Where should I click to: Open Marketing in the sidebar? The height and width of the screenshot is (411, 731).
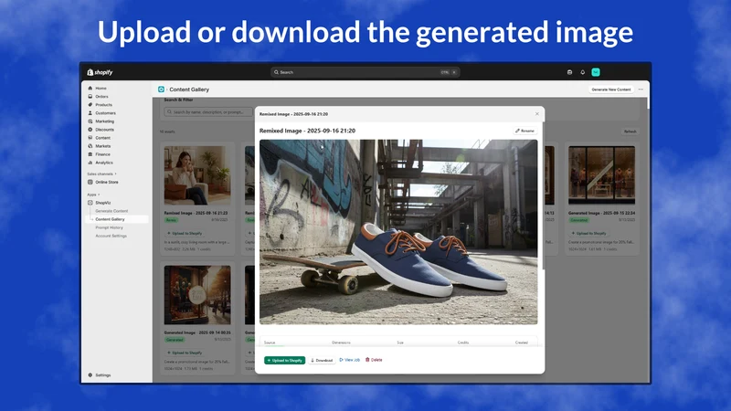104,121
